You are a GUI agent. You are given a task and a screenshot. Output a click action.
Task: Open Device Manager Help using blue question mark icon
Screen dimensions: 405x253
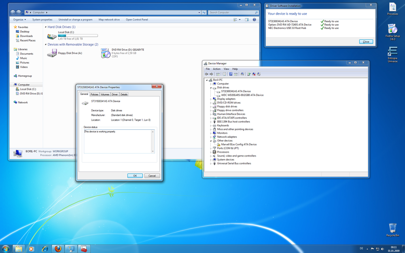click(231, 74)
